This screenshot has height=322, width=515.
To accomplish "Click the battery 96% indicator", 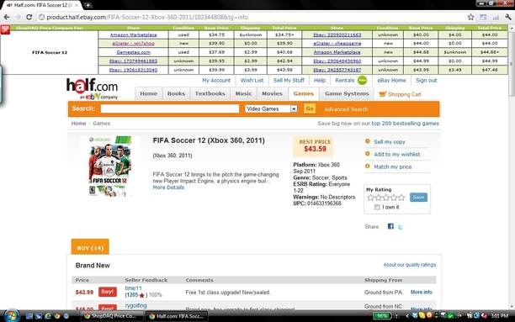I will tap(381, 316).
